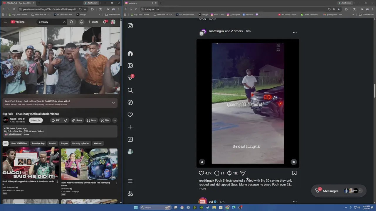
Task: Select Freestyle Rap chip
Action: (x=38, y=143)
